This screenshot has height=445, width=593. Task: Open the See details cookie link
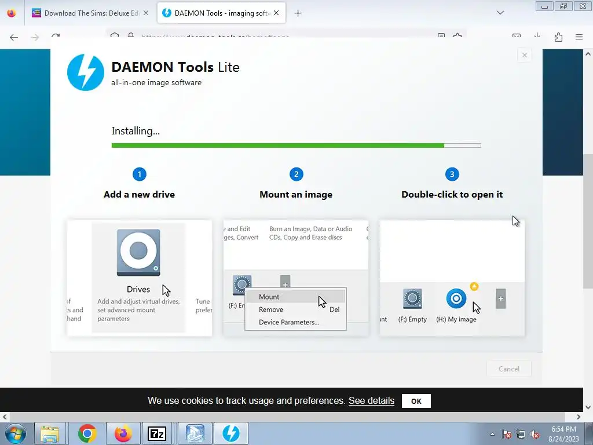coord(371,401)
